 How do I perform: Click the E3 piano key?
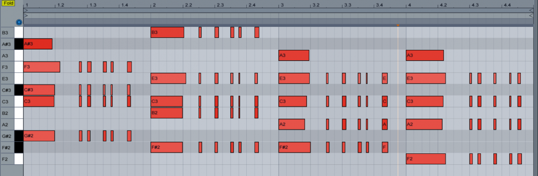pos(19,78)
